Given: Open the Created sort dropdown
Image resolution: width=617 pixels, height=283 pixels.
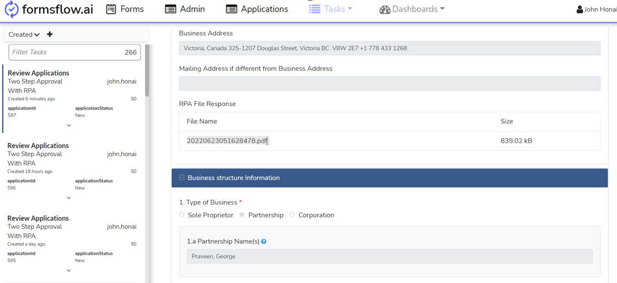Looking at the screenshot, I should [24, 35].
